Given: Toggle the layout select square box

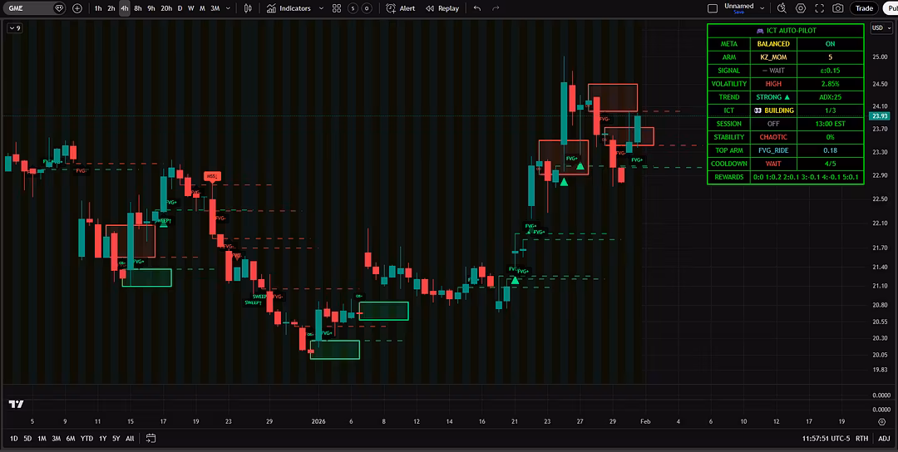Looking at the screenshot, I should [x=712, y=8].
